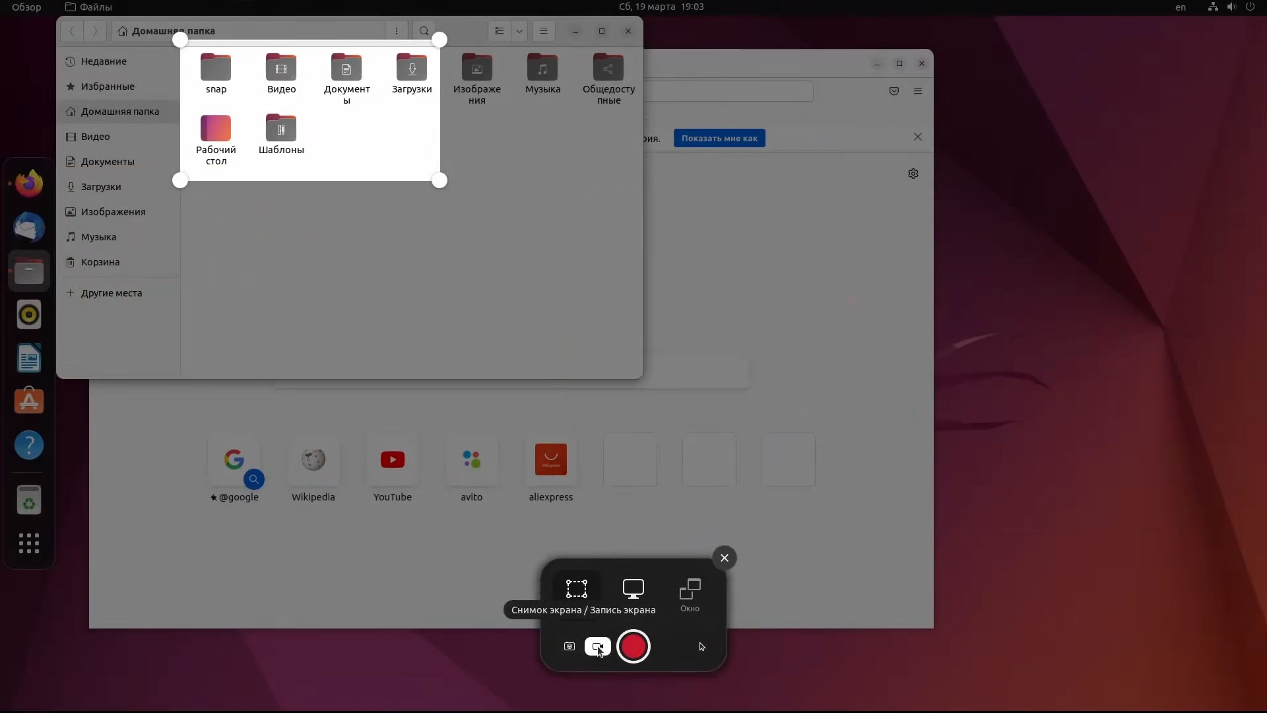Launch Firefox from the dock
The image size is (1267, 713).
[29, 184]
